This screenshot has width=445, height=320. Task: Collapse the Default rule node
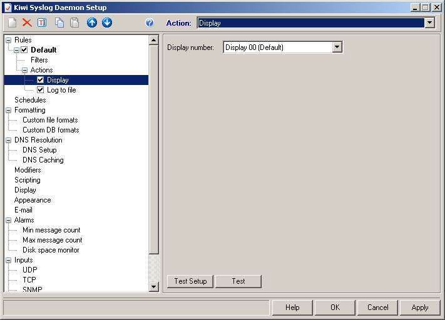pyautogui.click(x=16, y=50)
